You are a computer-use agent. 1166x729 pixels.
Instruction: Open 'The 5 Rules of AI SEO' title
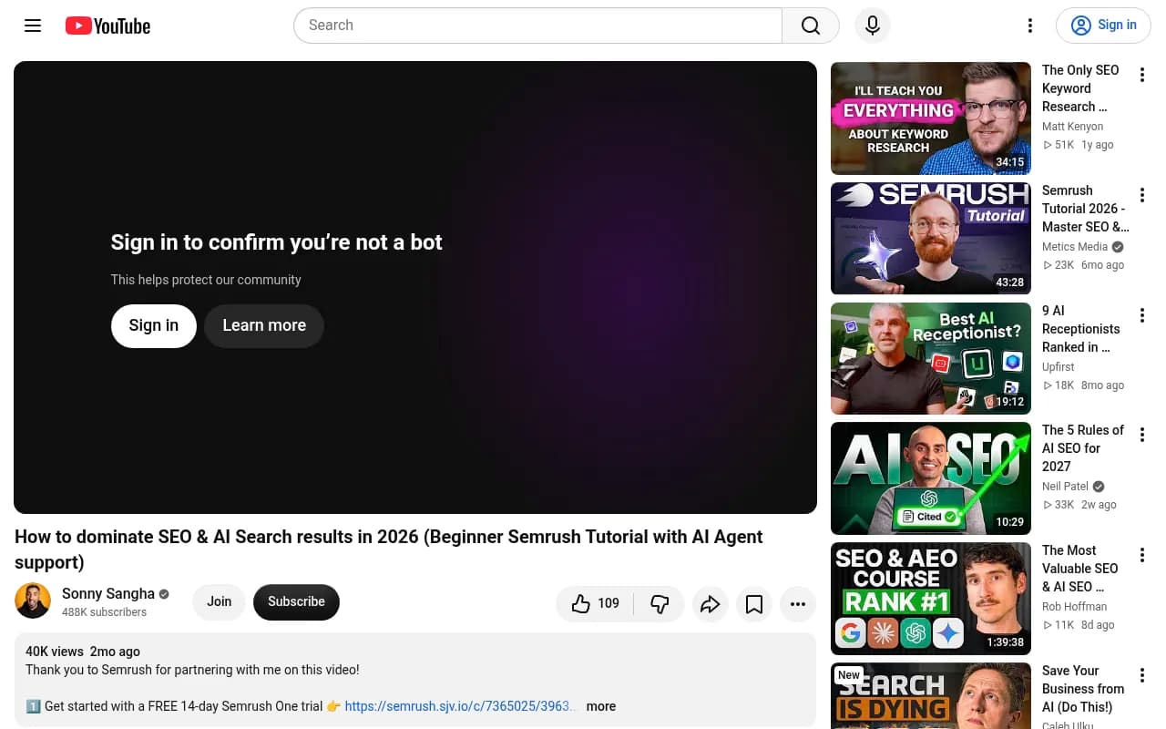tap(1083, 448)
